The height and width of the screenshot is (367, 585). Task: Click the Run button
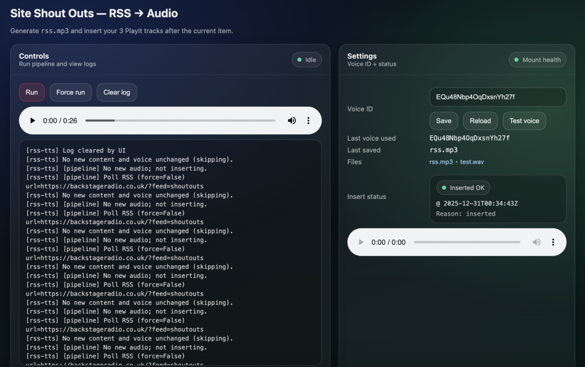[x=32, y=93]
